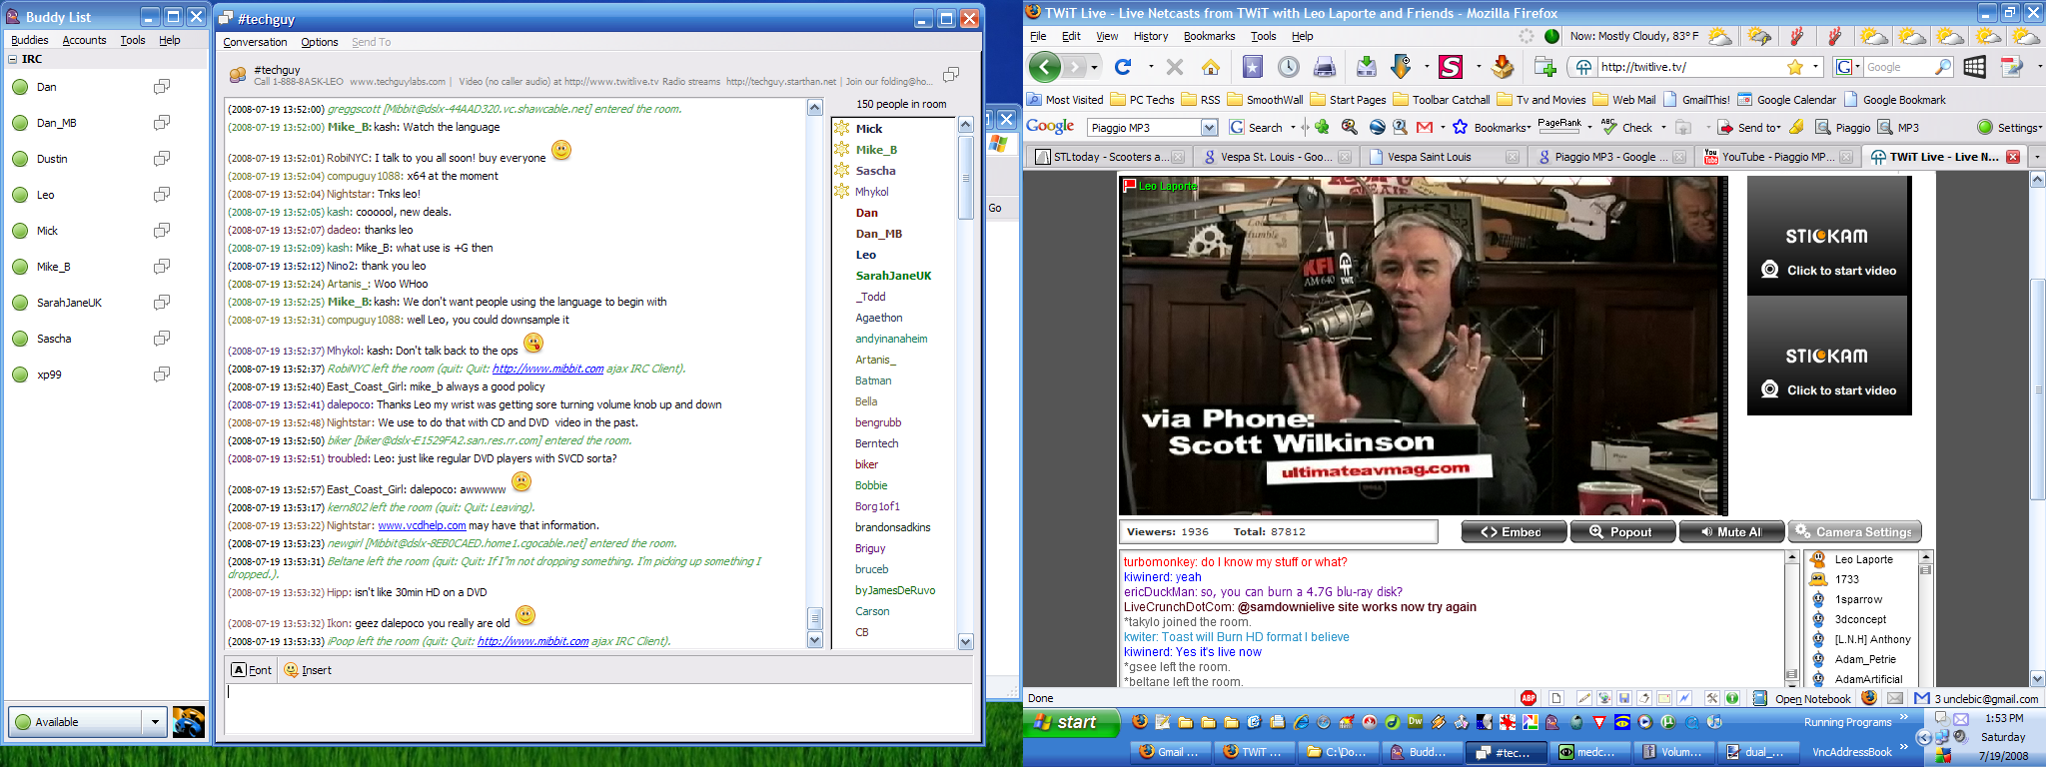Click the Firefox icon in Quick Launch
Viewport: 2046px width, 767px height.
pos(1140,721)
